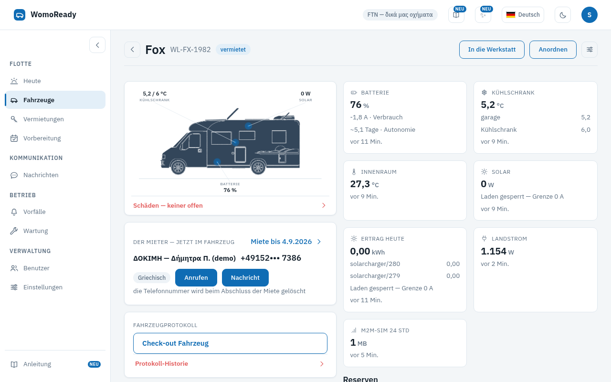Viewport: 611px width, 382px height.
Task: Click the motorhome vehicle illustration
Action: [231, 141]
